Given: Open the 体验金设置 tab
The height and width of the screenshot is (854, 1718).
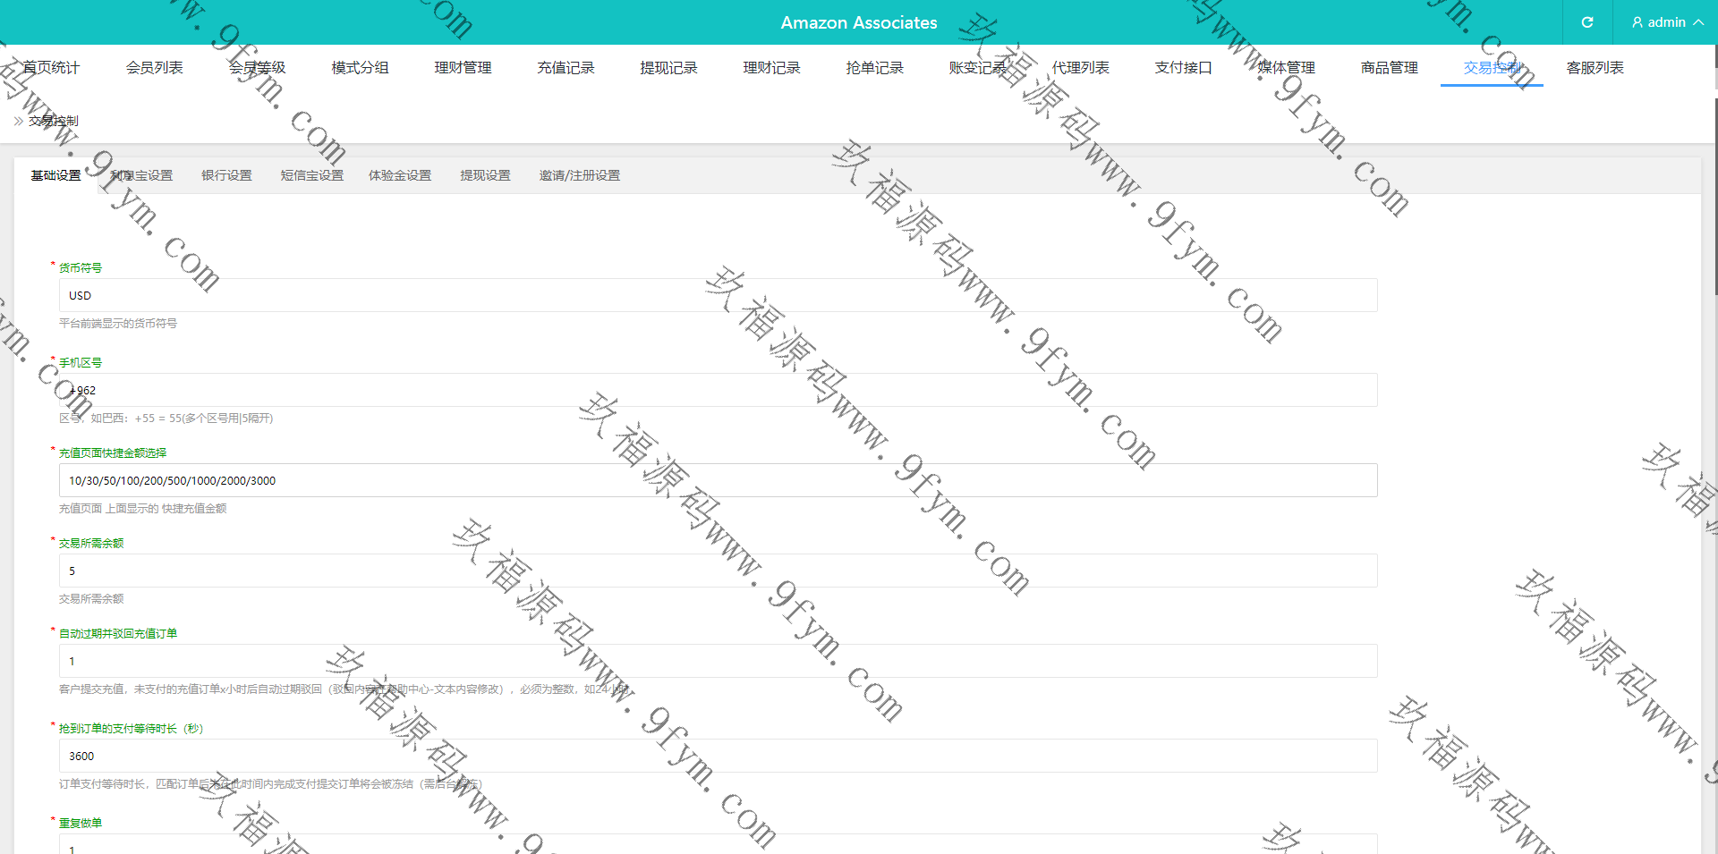Looking at the screenshot, I should point(400,175).
